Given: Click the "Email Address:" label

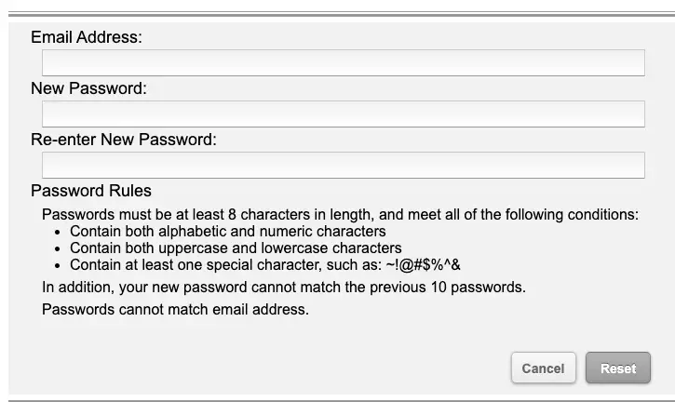Looking at the screenshot, I should click(x=87, y=37).
